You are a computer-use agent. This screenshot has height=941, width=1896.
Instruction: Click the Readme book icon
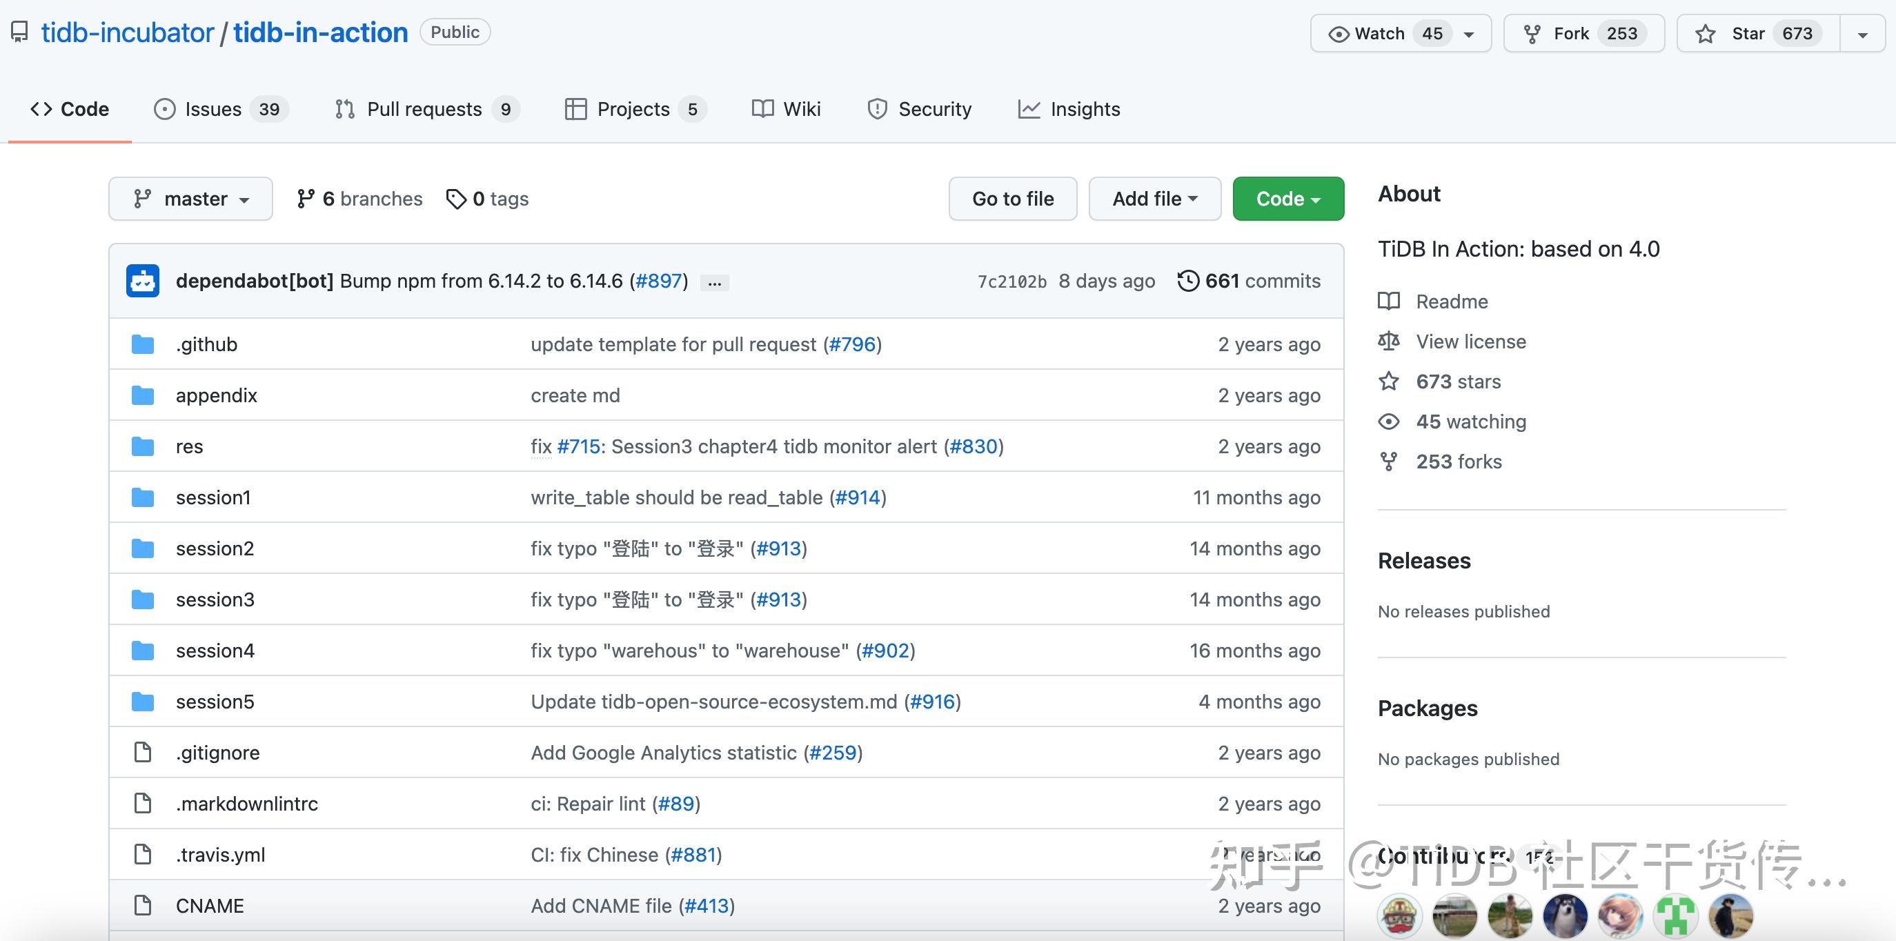(x=1389, y=301)
